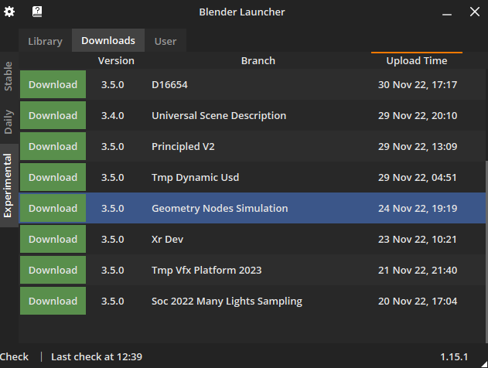Switch to the Library tab

[x=45, y=41]
